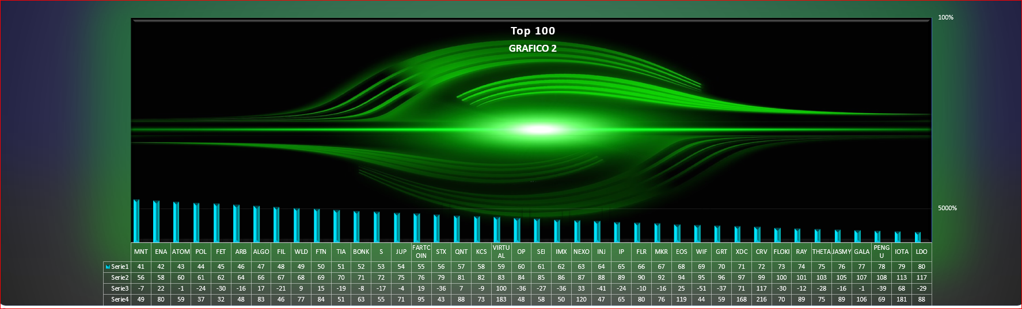This screenshot has width=1022, height=309.
Task: Click the JASMY column header
Action: click(x=841, y=252)
